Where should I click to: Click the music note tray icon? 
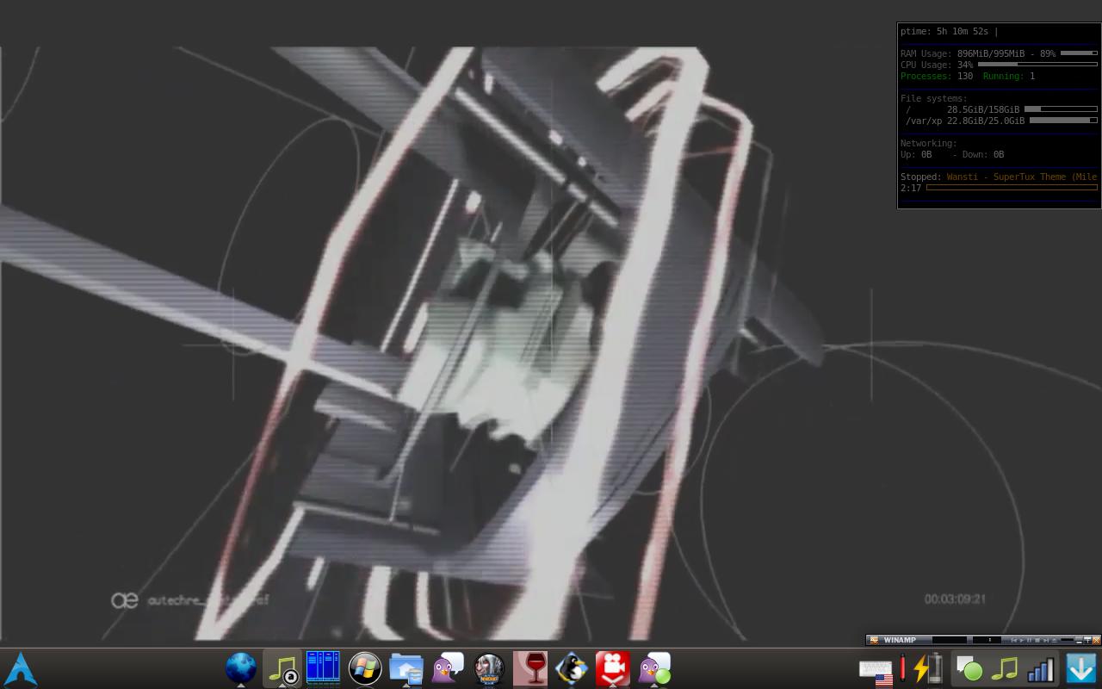pos(1005,668)
